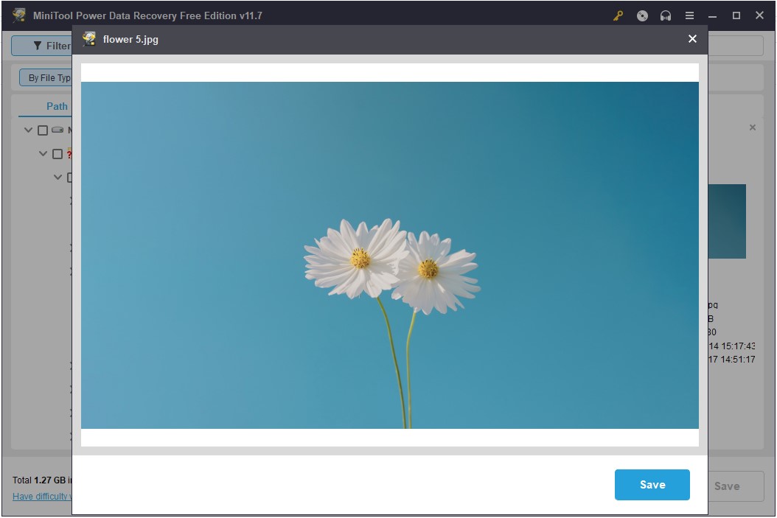Collapse the top-level drive tree node
Screen dimensions: 777x518
coord(28,130)
